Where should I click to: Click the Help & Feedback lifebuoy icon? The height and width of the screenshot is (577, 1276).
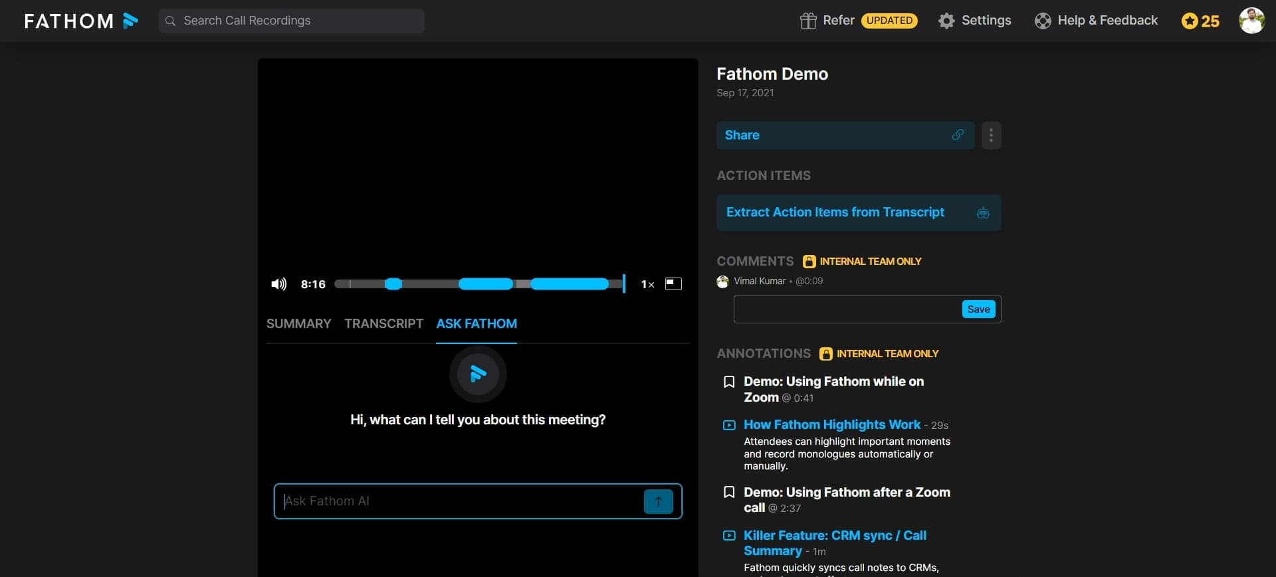click(1043, 21)
